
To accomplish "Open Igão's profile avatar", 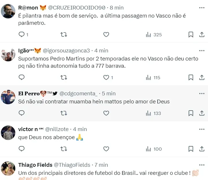I will (x=8, y=54).
